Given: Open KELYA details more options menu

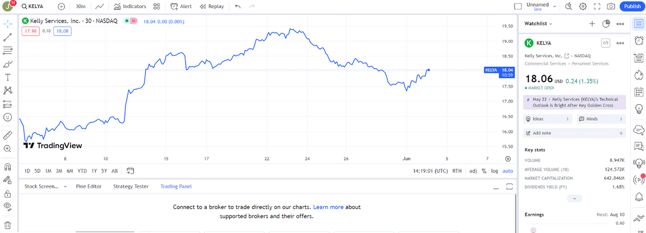Looking at the screenshot, I should (620, 43).
